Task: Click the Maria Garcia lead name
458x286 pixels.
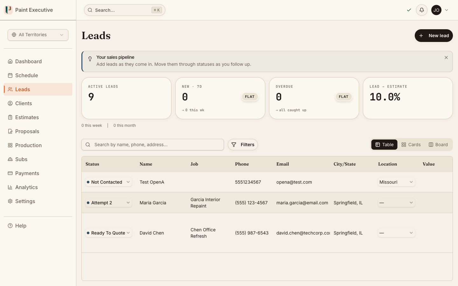Action: (153, 203)
